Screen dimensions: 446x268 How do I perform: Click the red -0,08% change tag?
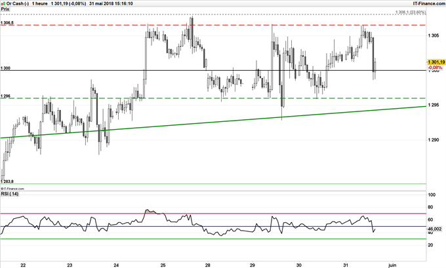coord(436,67)
